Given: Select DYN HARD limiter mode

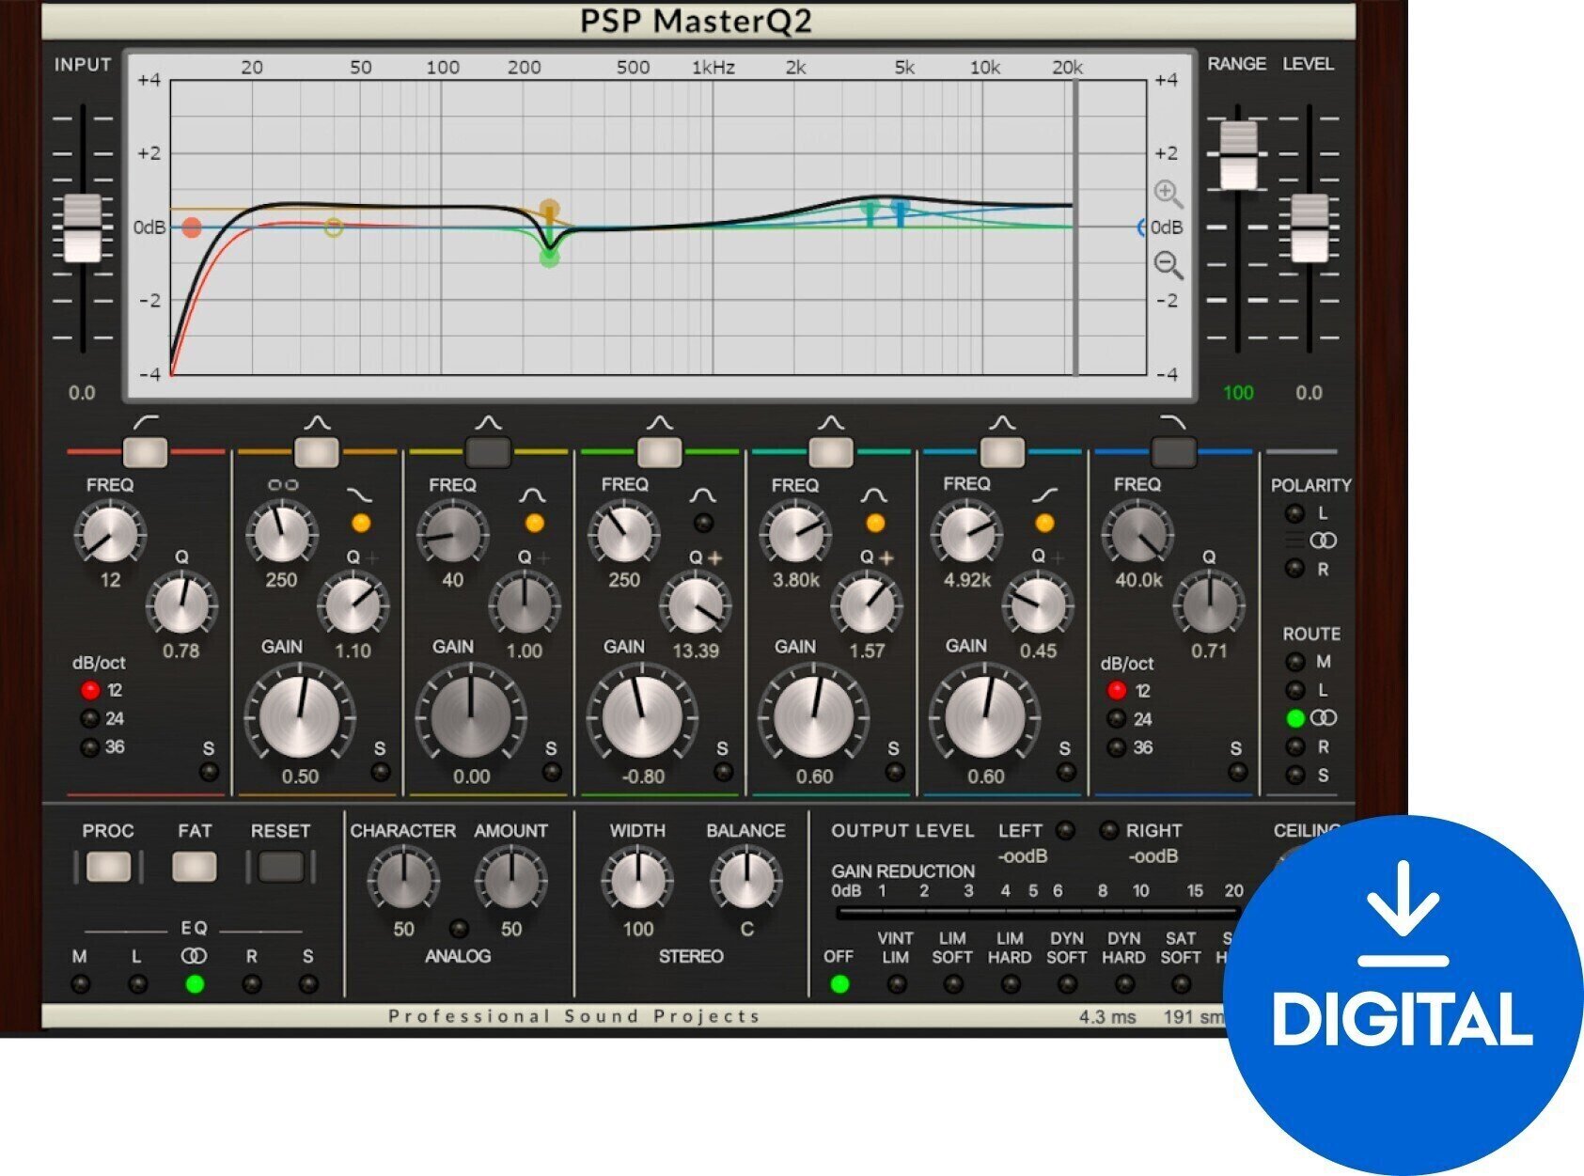Looking at the screenshot, I should pyautogui.click(x=1124, y=984).
